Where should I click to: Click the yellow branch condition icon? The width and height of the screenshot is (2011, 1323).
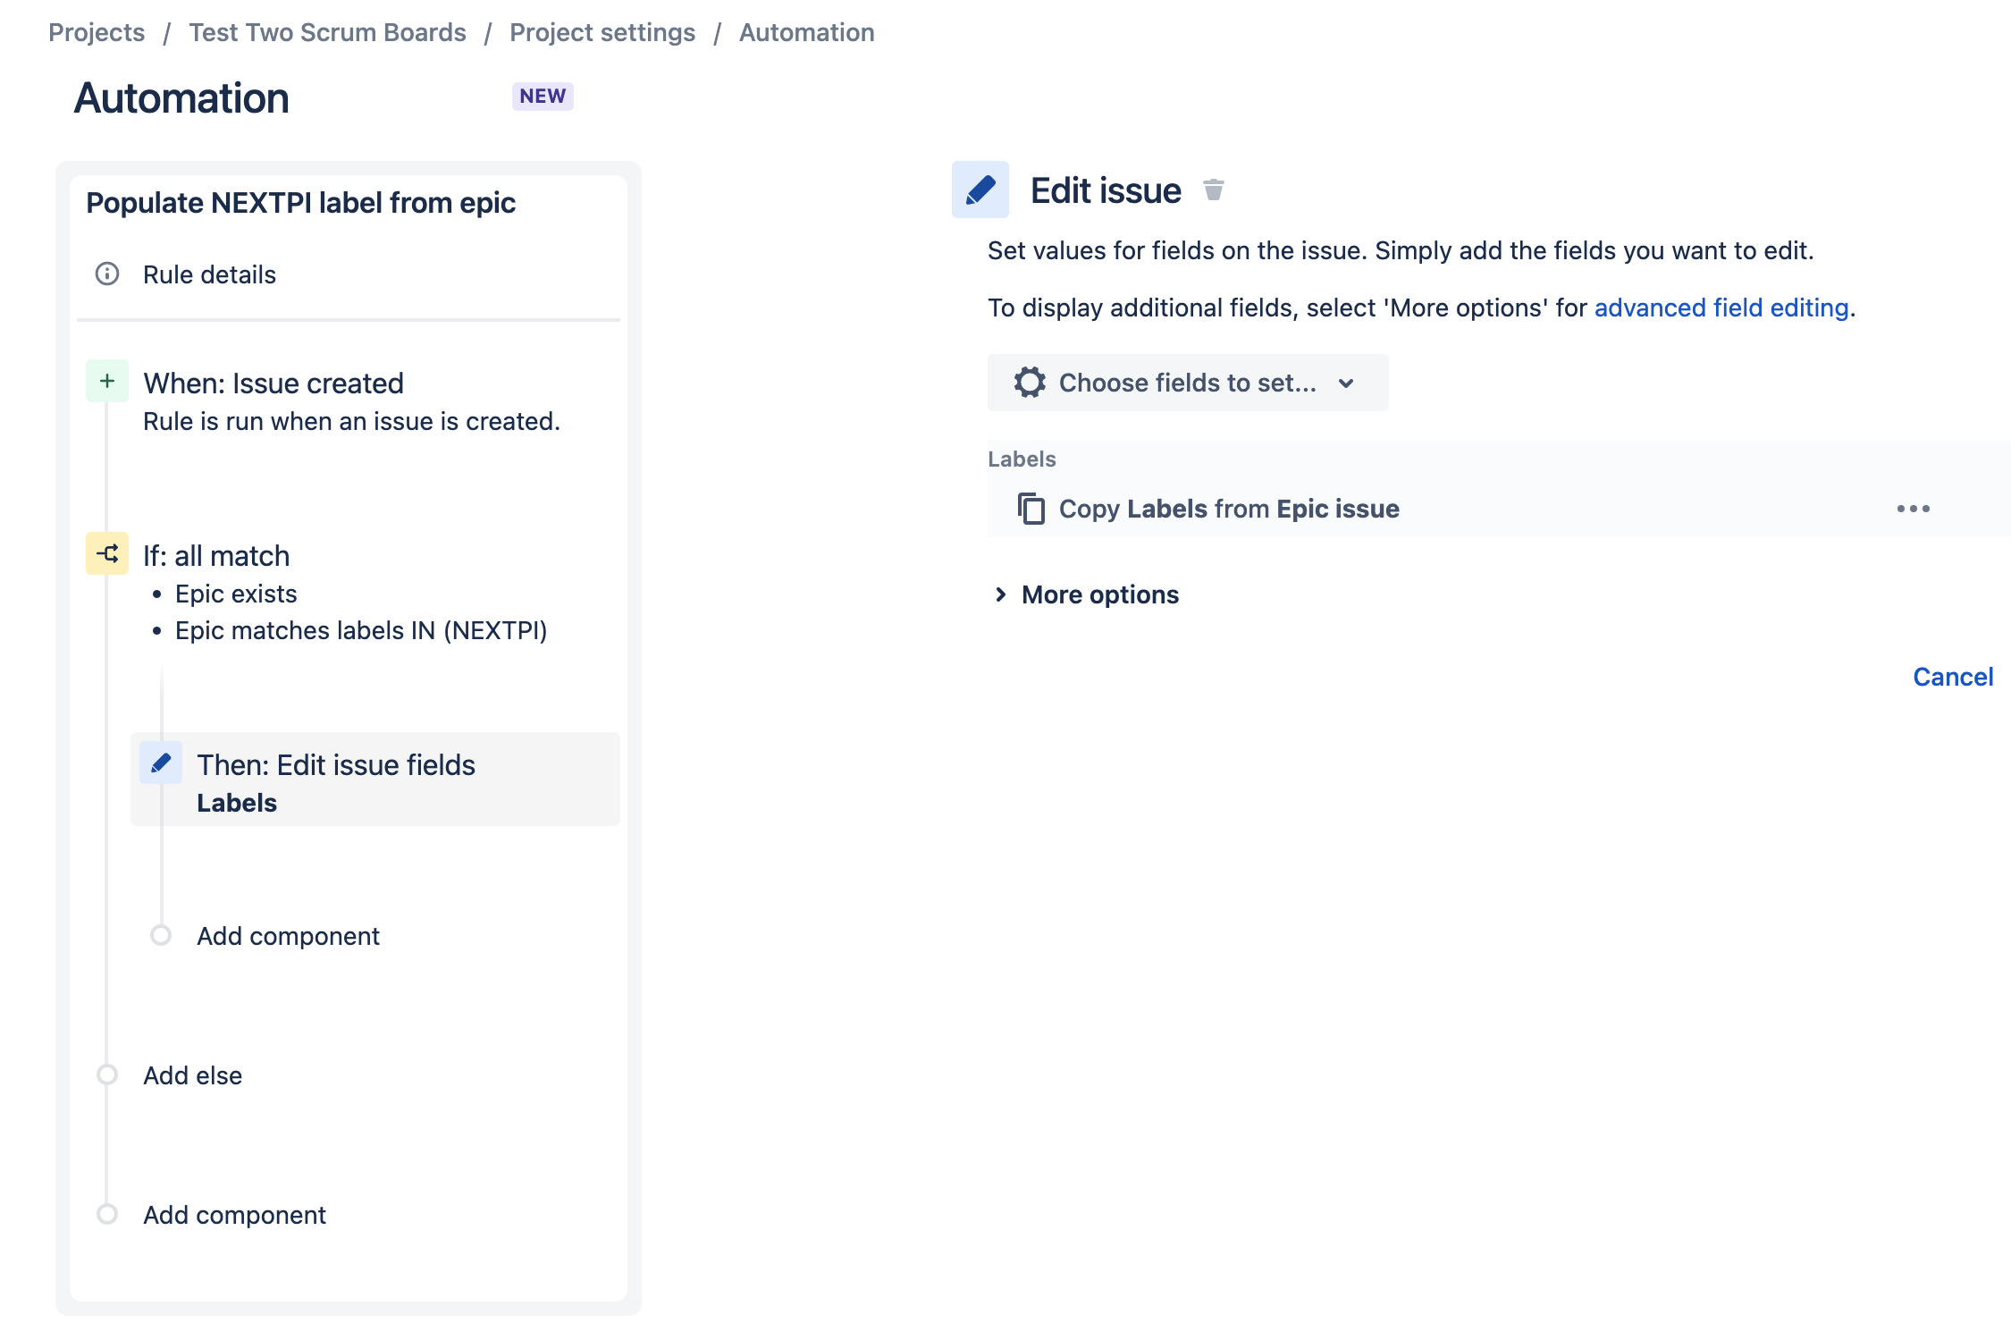(107, 553)
